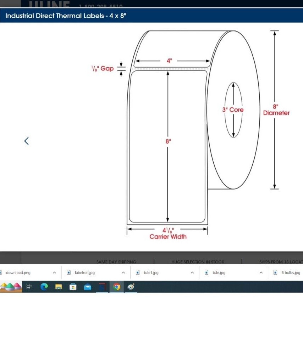
Task: Open the Mail app in taskbar
Action: (x=87, y=287)
